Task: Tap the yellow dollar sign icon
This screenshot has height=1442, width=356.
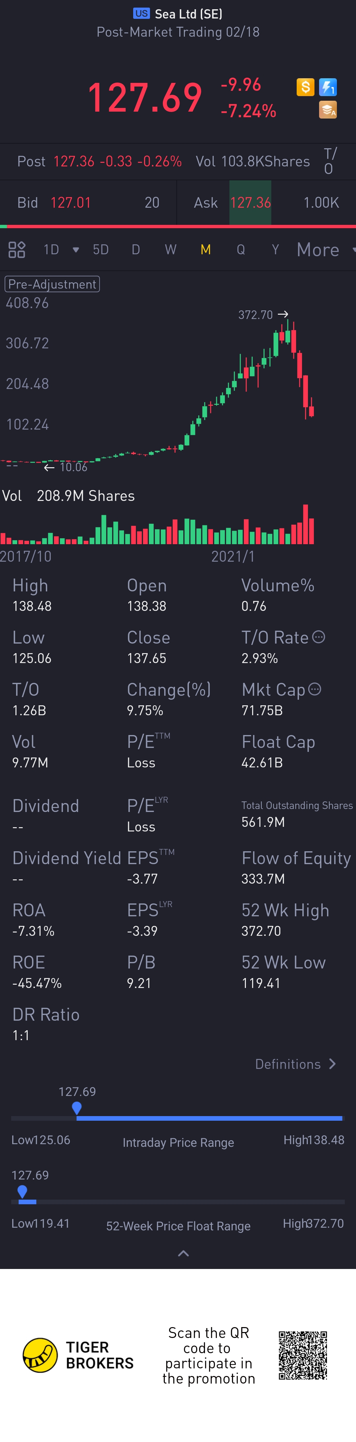Action: [x=305, y=87]
